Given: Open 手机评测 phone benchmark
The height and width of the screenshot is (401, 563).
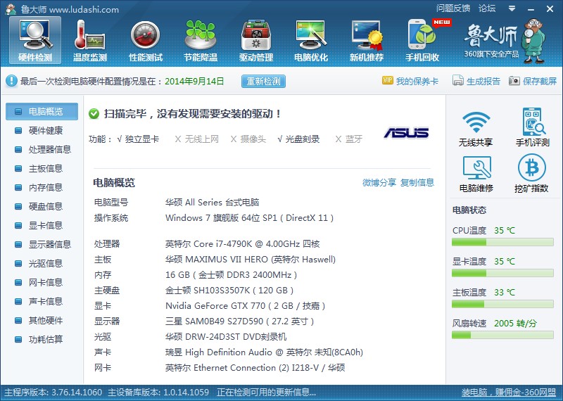Looking at the screenshot, I should pos(533,127).
